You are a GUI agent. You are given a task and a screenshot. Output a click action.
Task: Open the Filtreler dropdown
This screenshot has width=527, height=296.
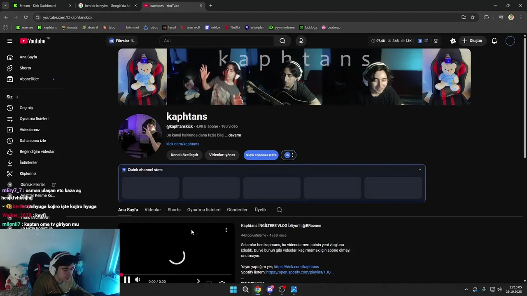pyautogui.click(x=122, y=41)
